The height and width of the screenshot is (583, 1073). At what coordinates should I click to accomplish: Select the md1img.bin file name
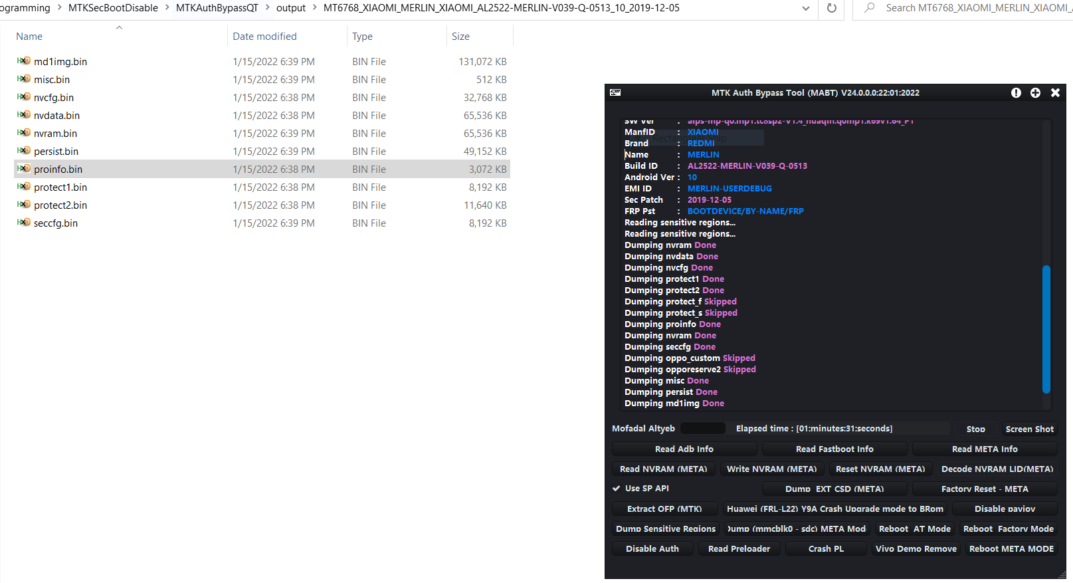point(60,62)
